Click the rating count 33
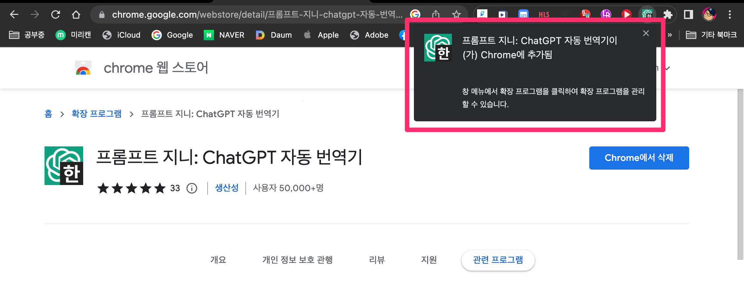The image size is (744, 288). tap(175, 188)
